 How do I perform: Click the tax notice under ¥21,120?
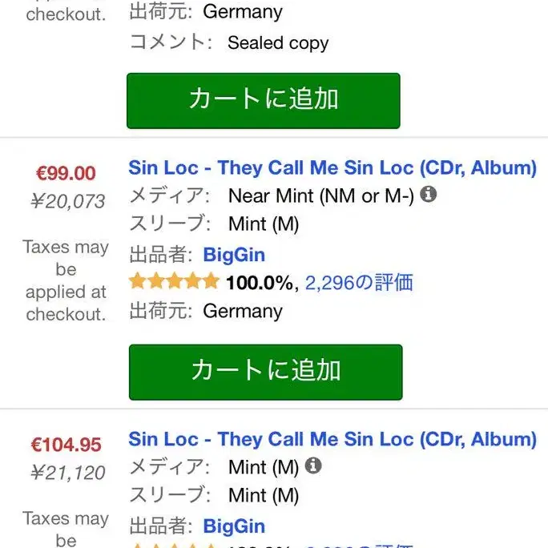(66, 529)
